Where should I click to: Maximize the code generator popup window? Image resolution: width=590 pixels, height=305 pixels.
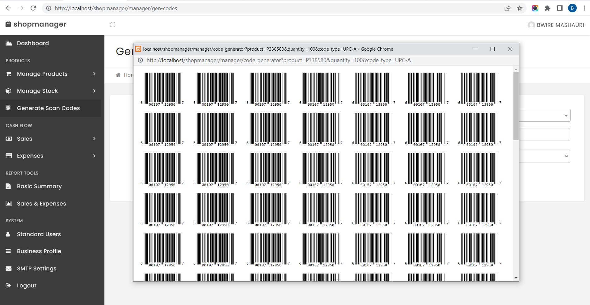pyautogui.click(x=492, y=49)
